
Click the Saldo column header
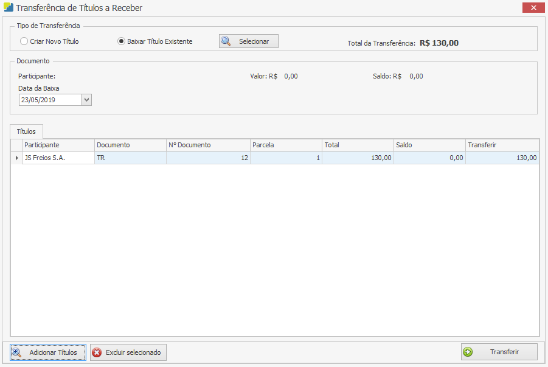point(429,145)
